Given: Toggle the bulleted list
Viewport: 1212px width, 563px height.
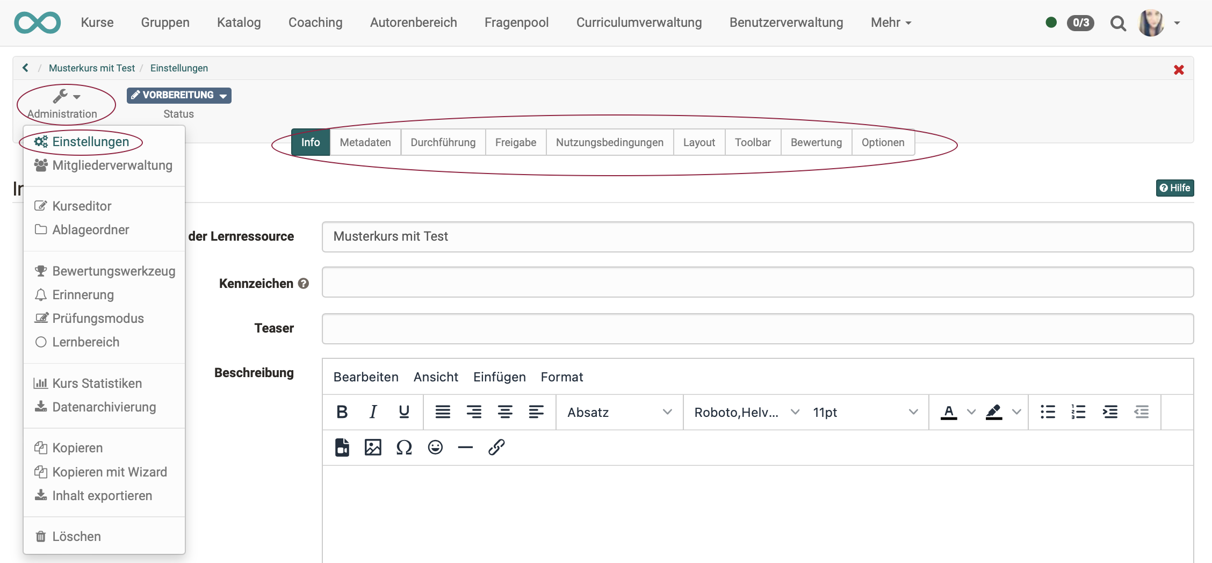Looking at the screenshot, I should pyautogui.click(x=1047, y=412).
